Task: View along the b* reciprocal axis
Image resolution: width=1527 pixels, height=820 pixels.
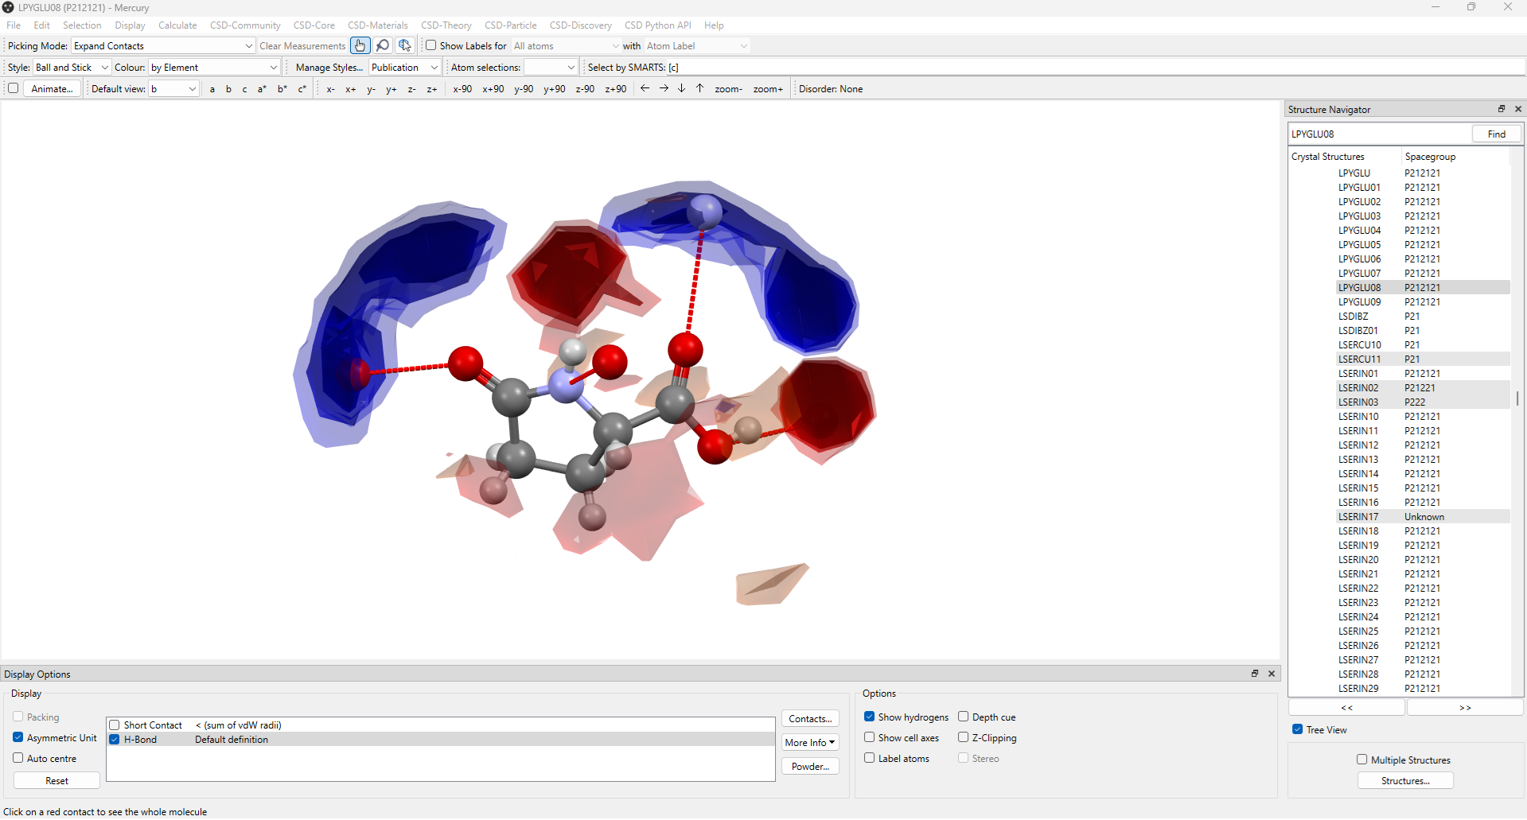Action: click(x=282, y=89)
